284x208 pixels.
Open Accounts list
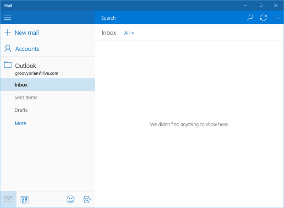coord(27,49)
